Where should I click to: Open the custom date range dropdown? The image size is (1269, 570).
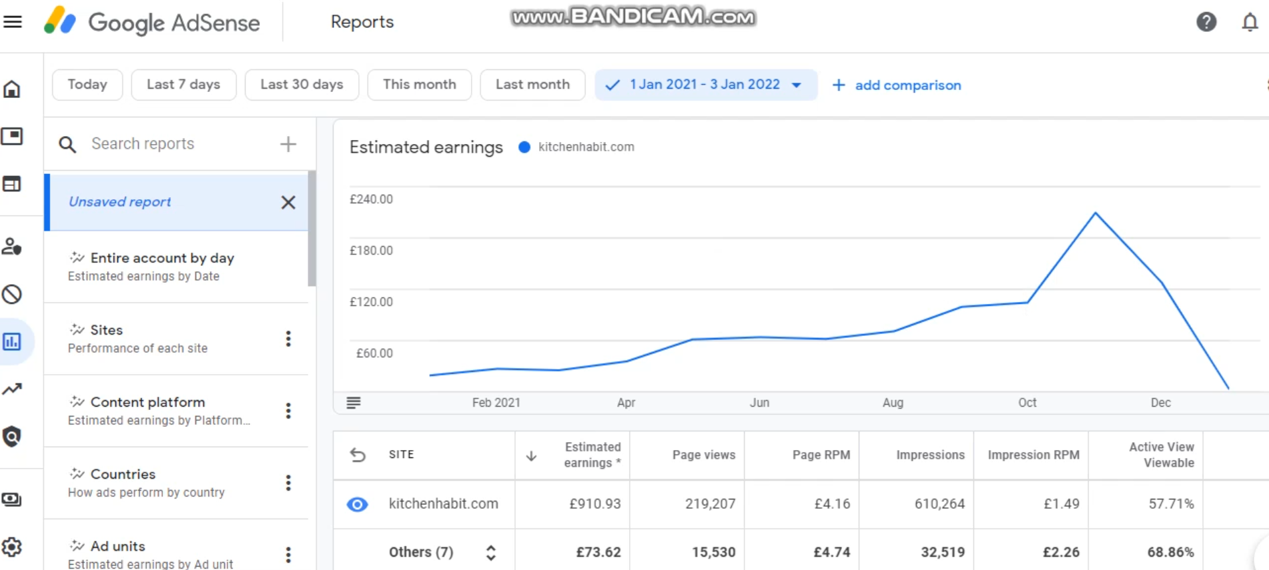706,85
